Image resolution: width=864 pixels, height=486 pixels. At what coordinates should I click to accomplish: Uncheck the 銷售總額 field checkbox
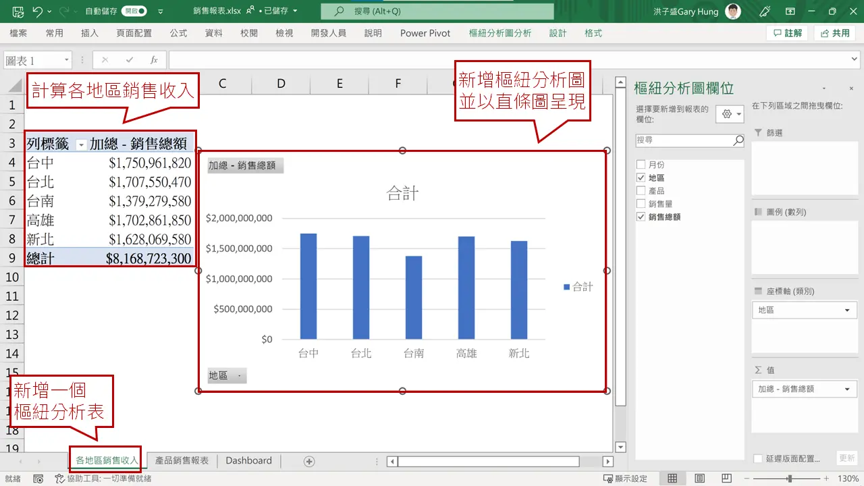coord(641,217)
